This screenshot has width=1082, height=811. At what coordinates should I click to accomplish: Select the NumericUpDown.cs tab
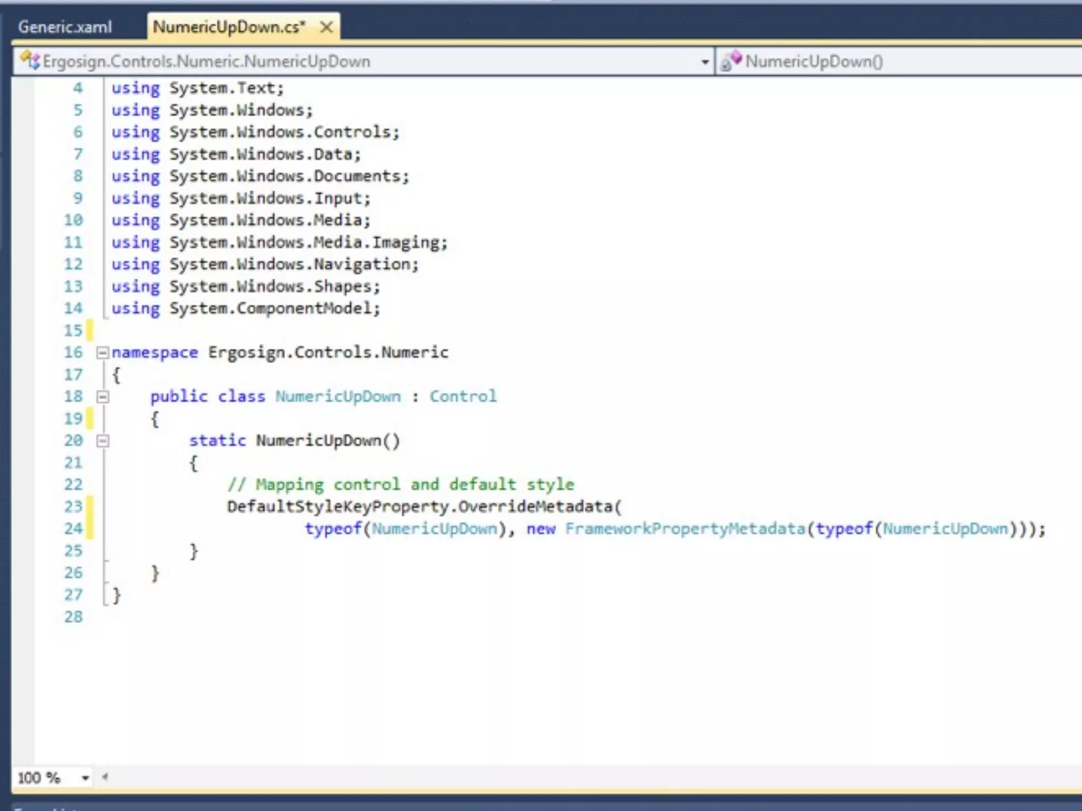pos(229,27)
